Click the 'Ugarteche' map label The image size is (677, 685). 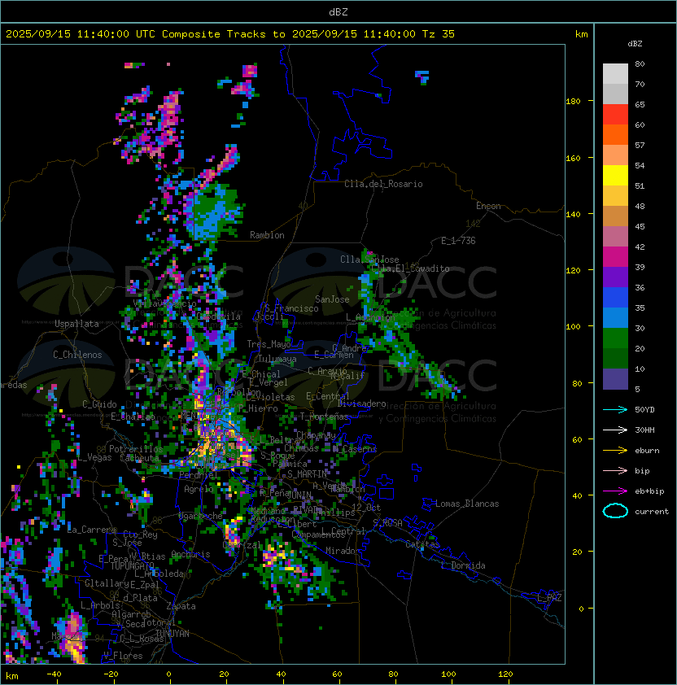pos(201,516)
